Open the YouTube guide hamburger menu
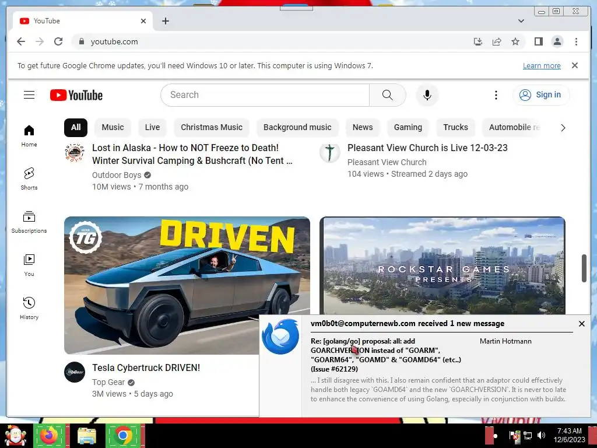This screenshot has width=597, height=448. (29, 95)
